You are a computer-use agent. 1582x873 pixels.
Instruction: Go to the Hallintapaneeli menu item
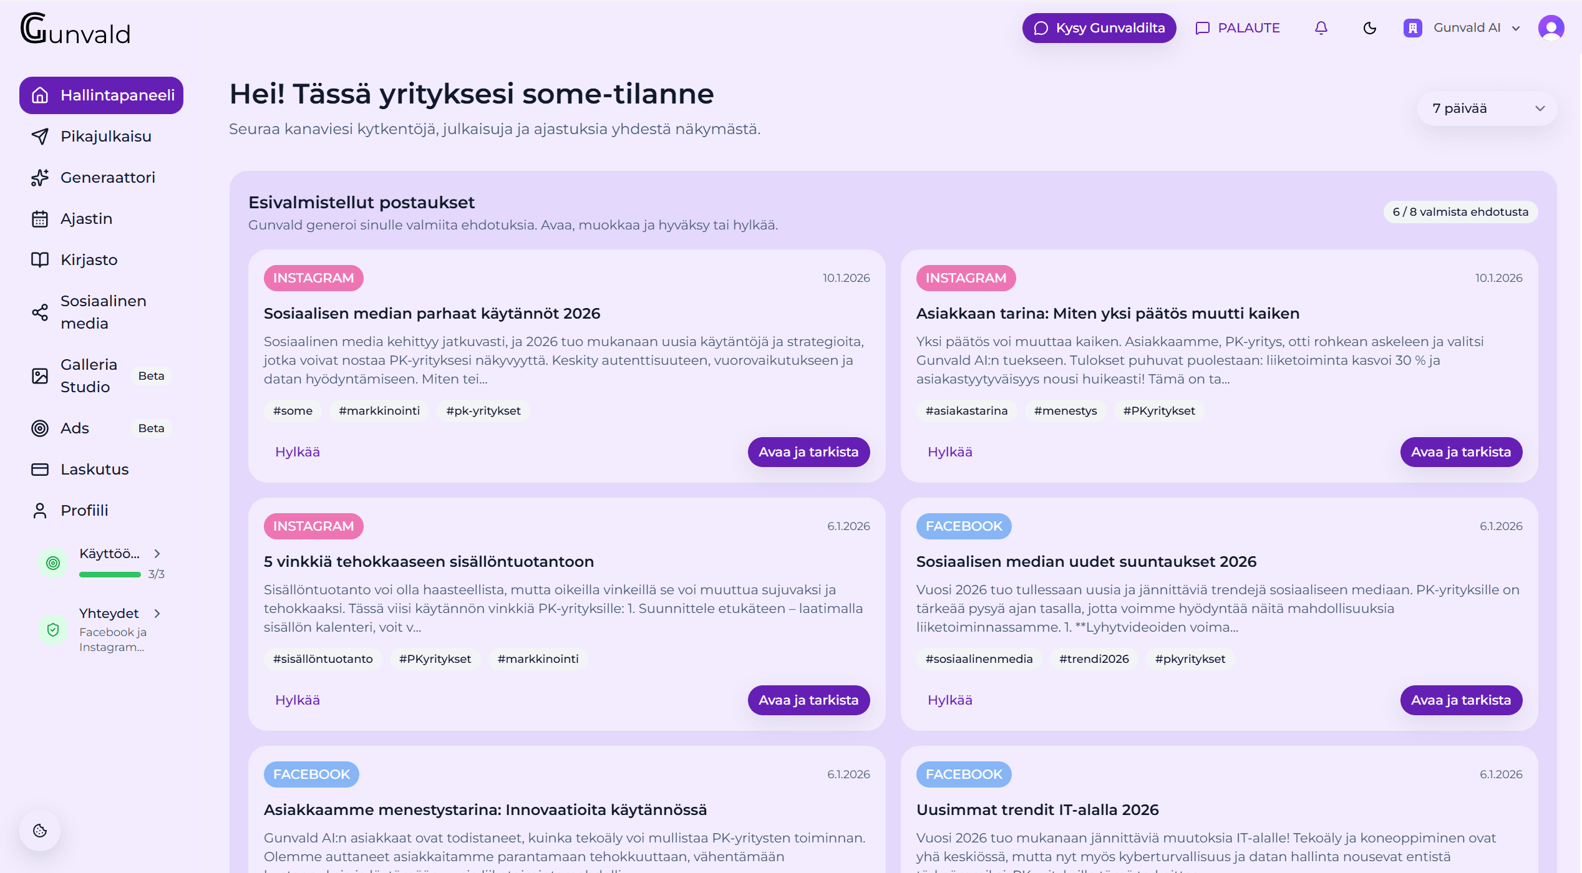[101, 95]
